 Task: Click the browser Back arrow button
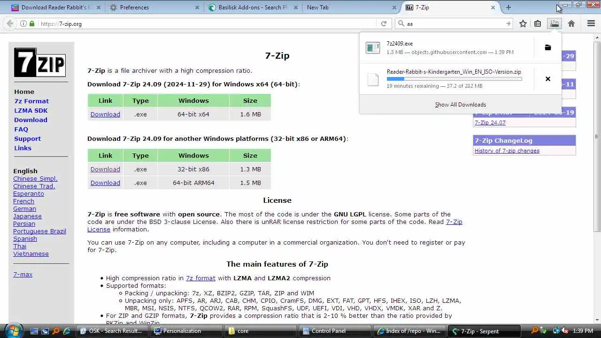pos(10,23)
